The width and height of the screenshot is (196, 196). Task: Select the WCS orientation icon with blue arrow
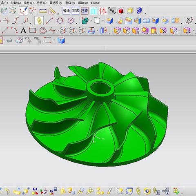[x=23, y=11]
